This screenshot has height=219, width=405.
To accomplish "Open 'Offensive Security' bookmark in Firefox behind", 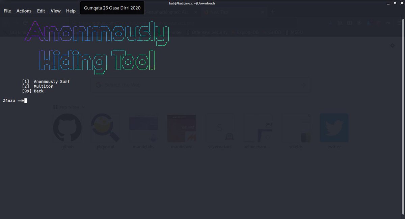I will click(207, 32).
